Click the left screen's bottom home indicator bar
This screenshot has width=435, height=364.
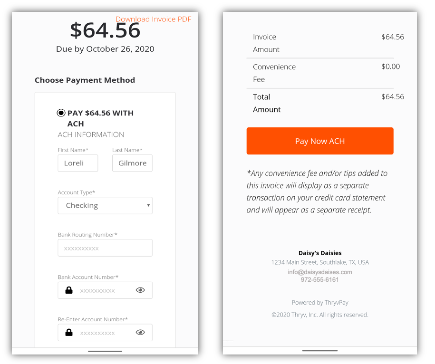pos(105,351)
